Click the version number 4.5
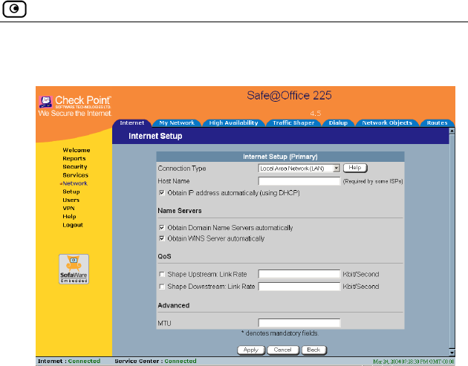Image resolution: width=468 pixels, height=366 pixels. (x=316, y=114)
